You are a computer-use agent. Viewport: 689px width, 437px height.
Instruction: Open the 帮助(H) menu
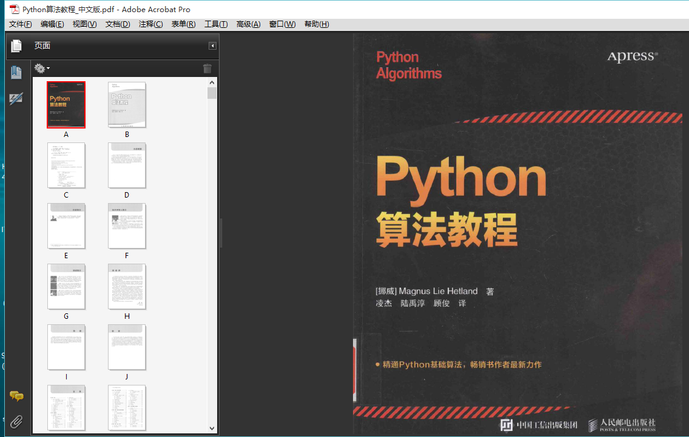[x=317, y=24]
